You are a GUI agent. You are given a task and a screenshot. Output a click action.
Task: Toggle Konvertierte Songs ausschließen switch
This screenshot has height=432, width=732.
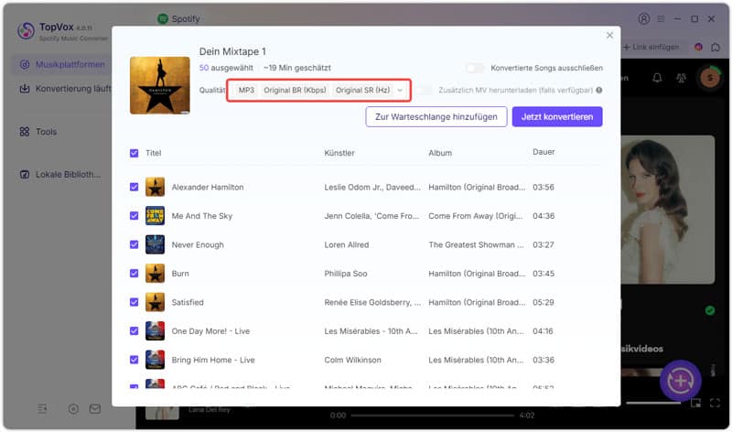475,68
